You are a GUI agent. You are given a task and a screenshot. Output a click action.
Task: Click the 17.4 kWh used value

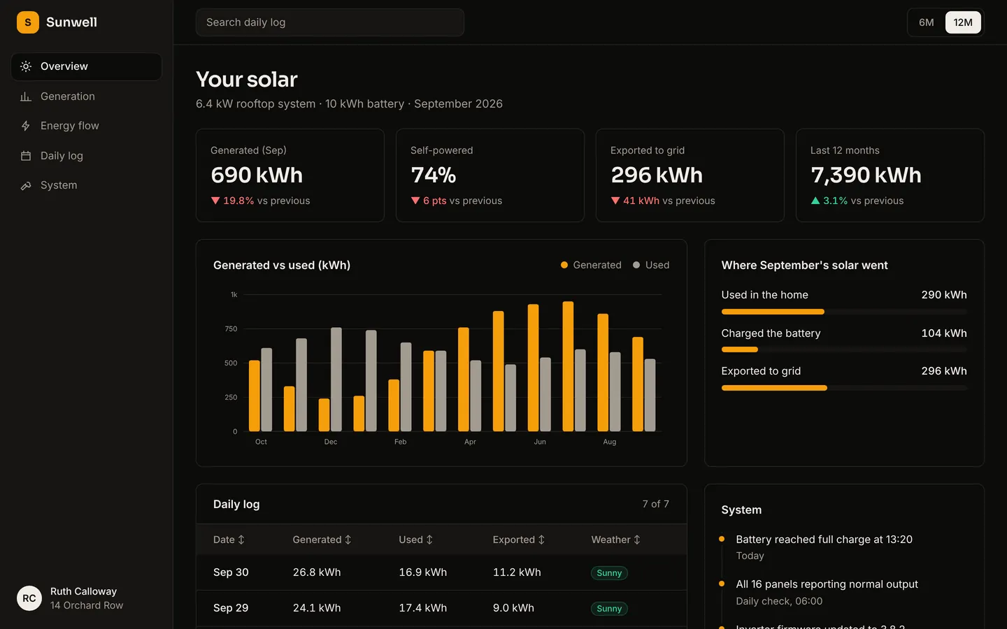pyautogui.click(x=423, y=608)
